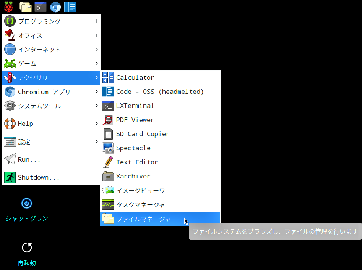
Task: Click the LXTerminal icon in submenu
Action: (108, 106)
